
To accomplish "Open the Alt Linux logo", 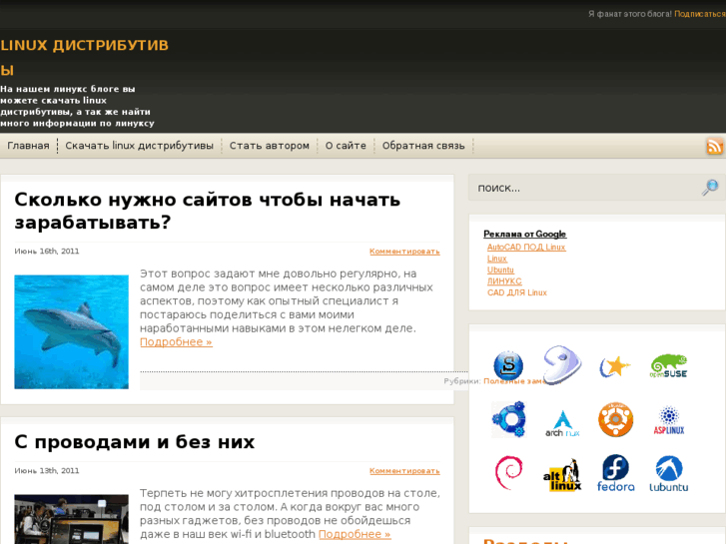I will (562, 474).
